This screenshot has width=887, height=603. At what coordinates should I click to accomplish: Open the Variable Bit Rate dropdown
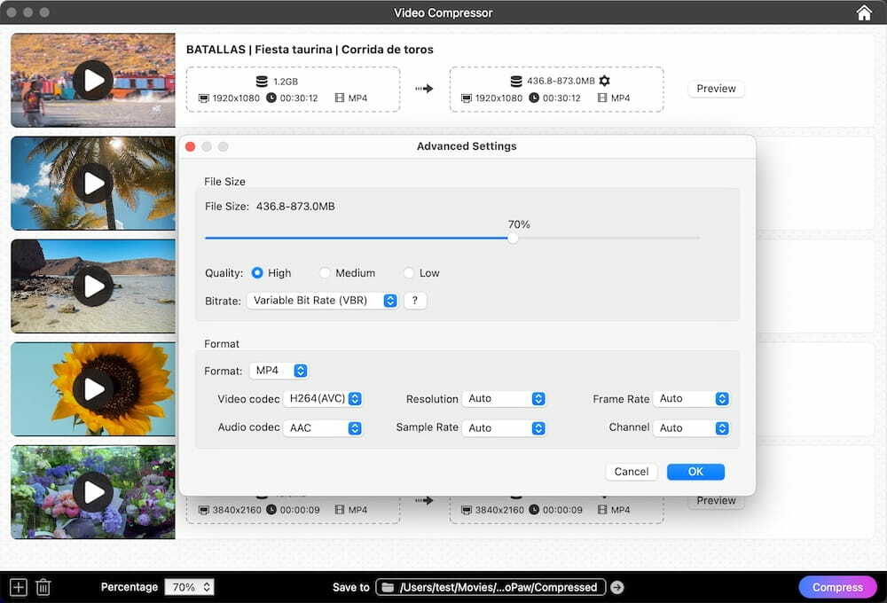tap(322, 301)
